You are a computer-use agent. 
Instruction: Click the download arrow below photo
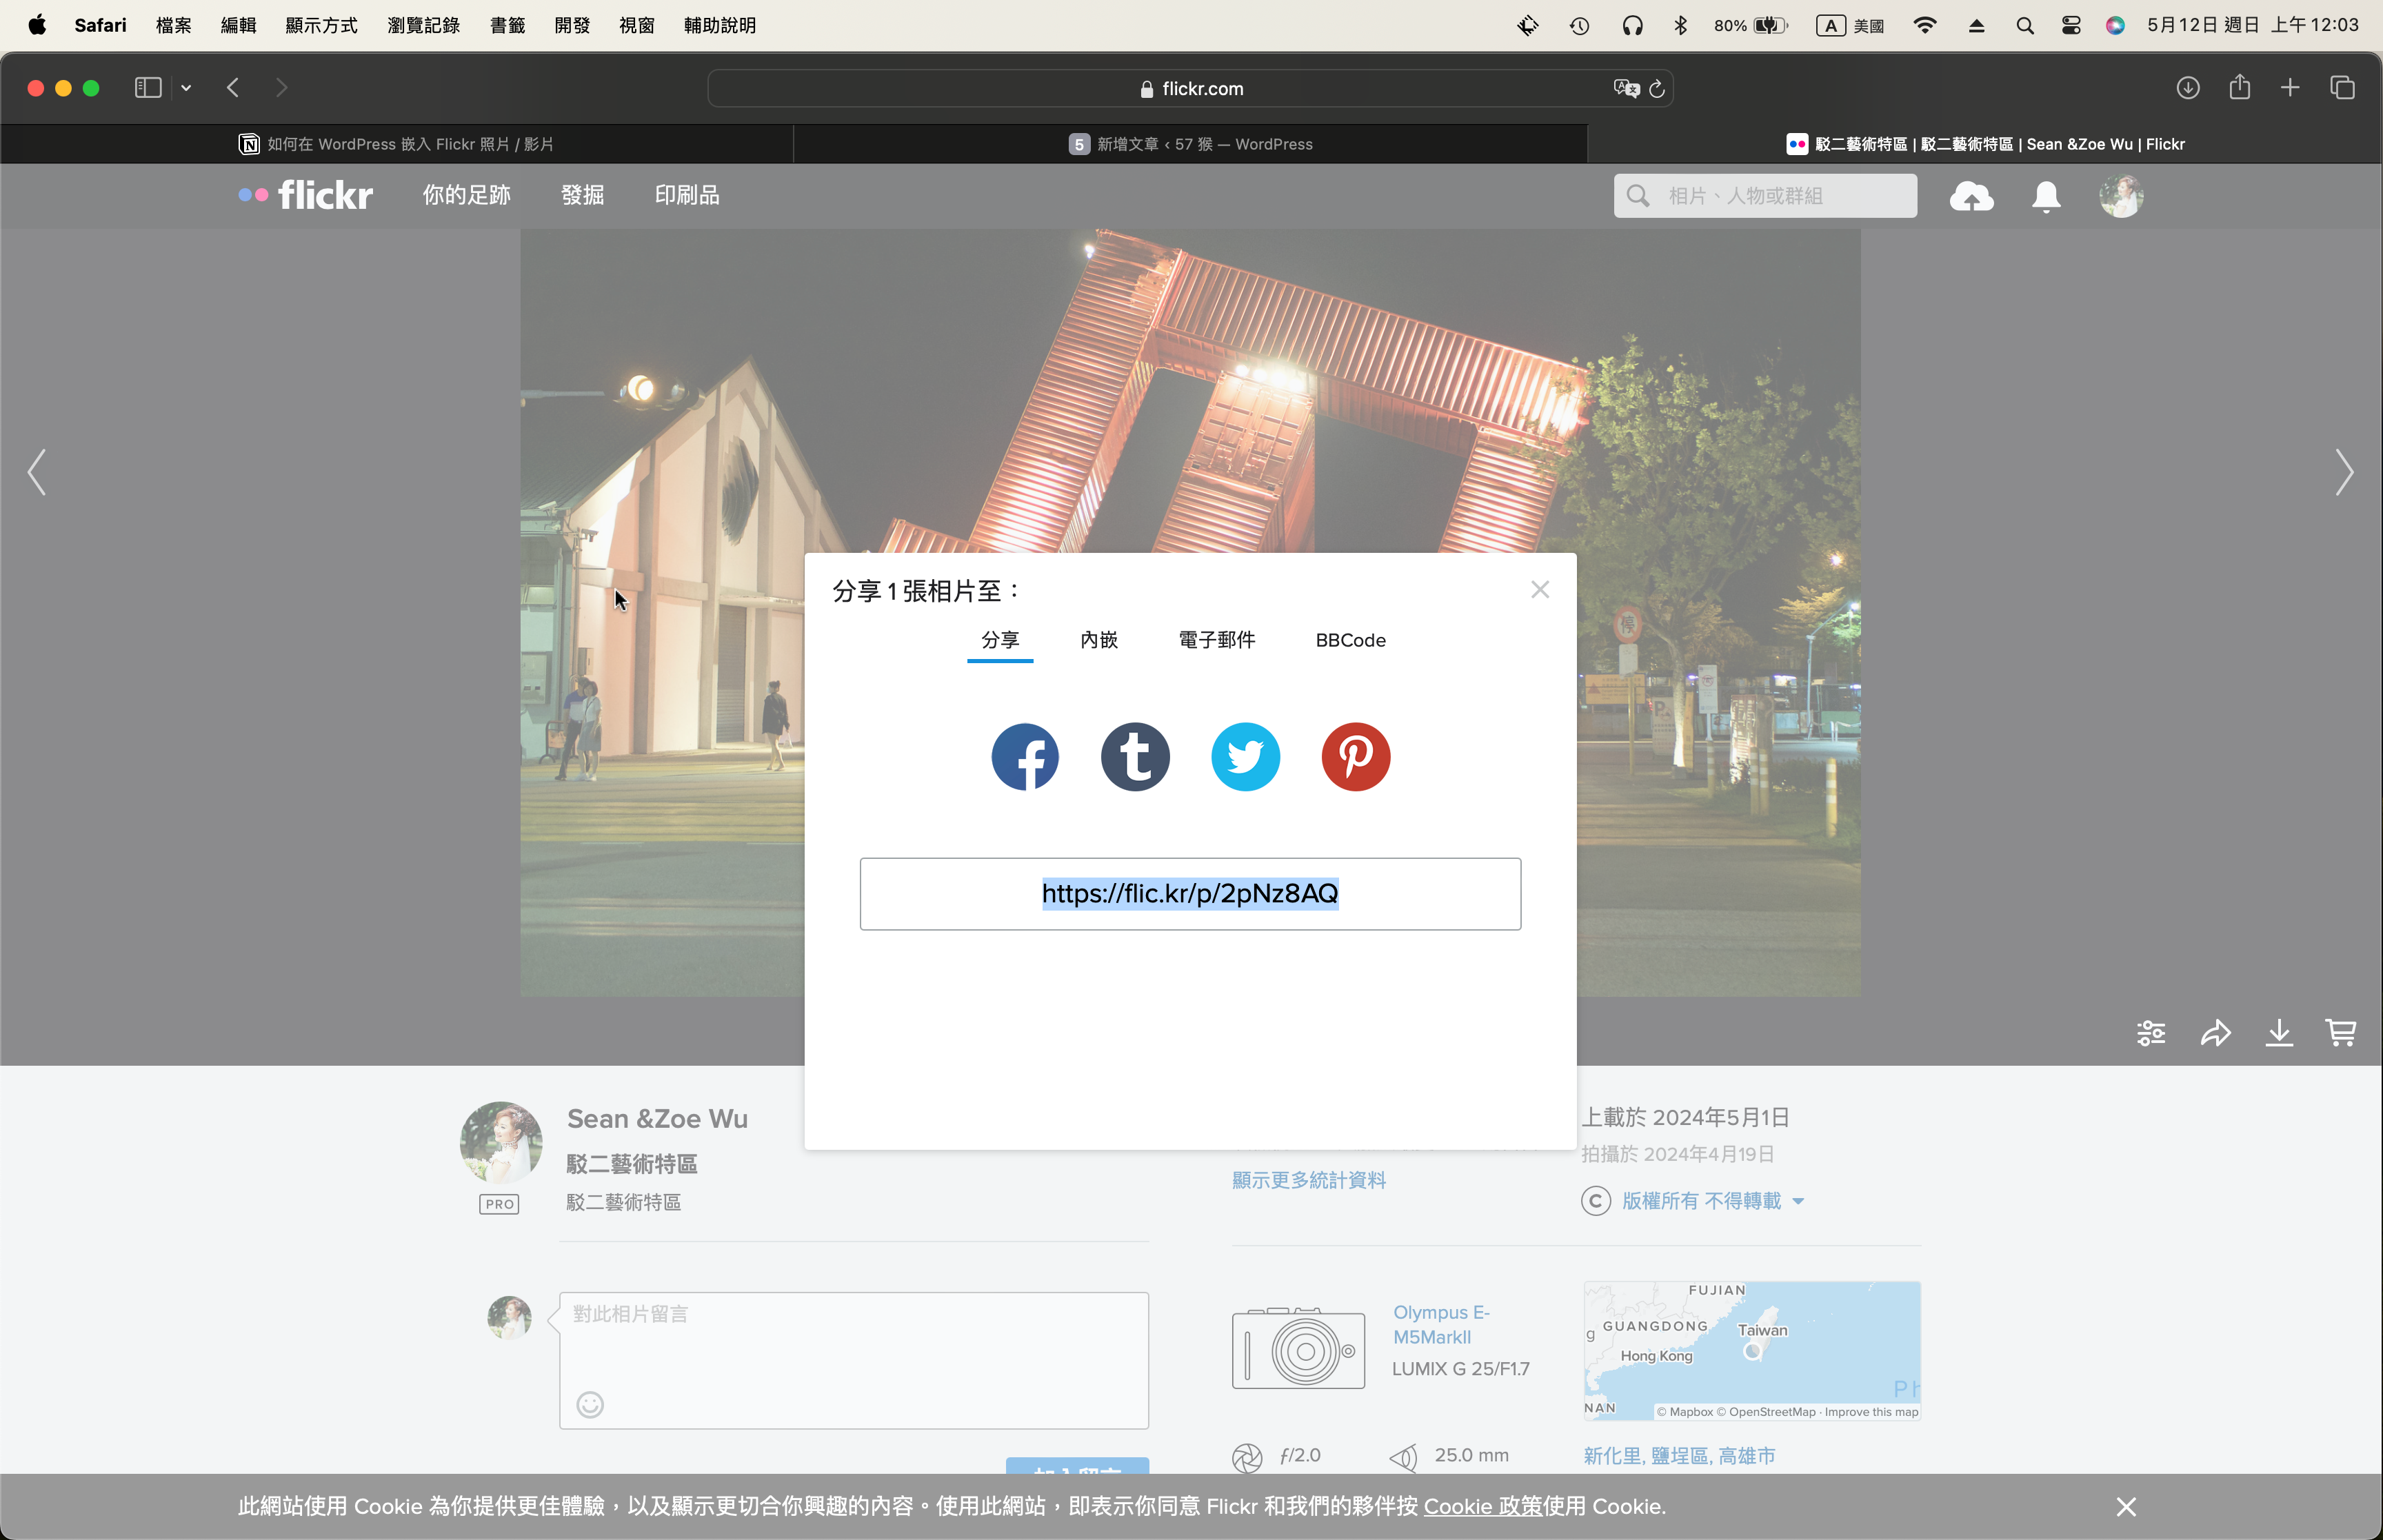2279,1032
